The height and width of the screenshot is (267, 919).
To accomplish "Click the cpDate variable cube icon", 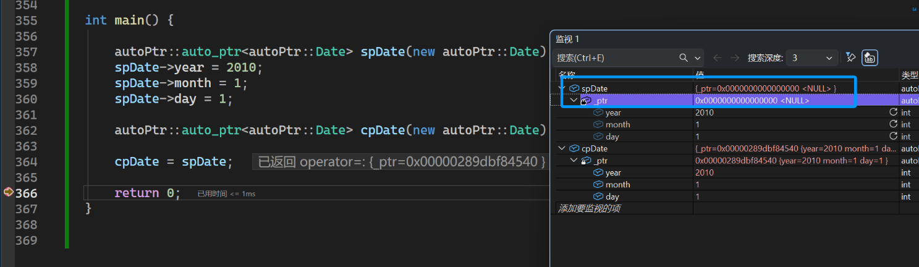I will click(x=574, y=148).
